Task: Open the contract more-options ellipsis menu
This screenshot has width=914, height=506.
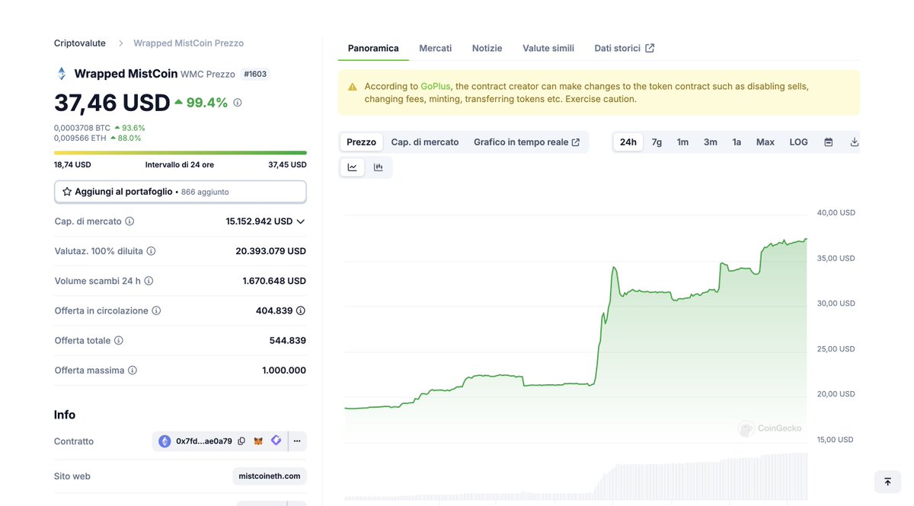Action: coord(297,441)
